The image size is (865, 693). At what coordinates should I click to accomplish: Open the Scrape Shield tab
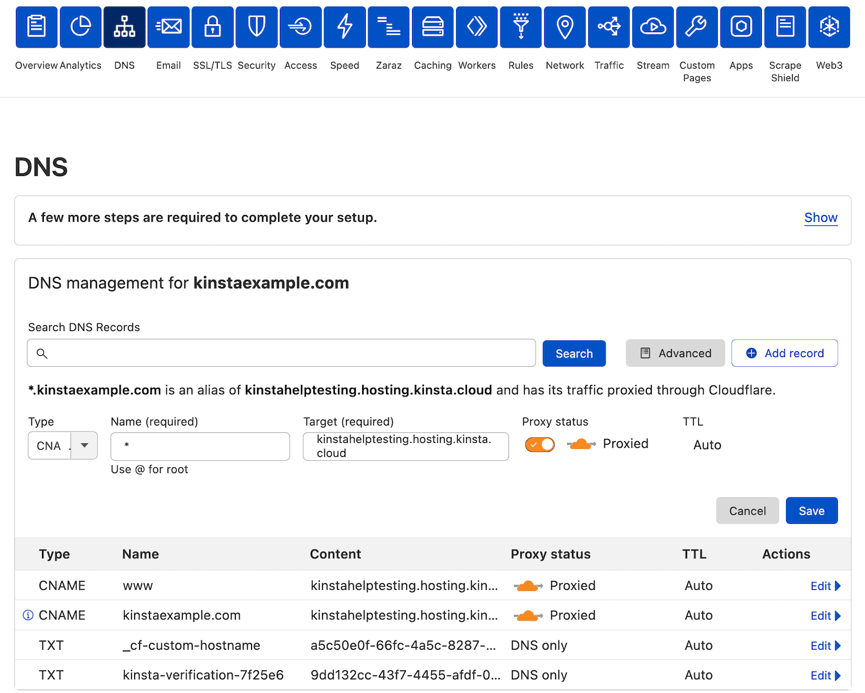pos(785,27)
